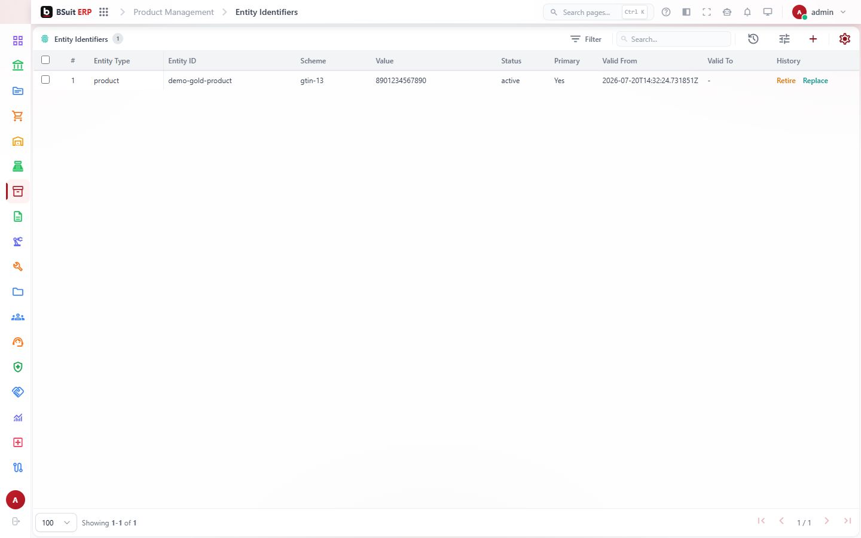Open the warehouse module in sidebar
The width and height of the screenshot is (861, 538).
[18, 141]
